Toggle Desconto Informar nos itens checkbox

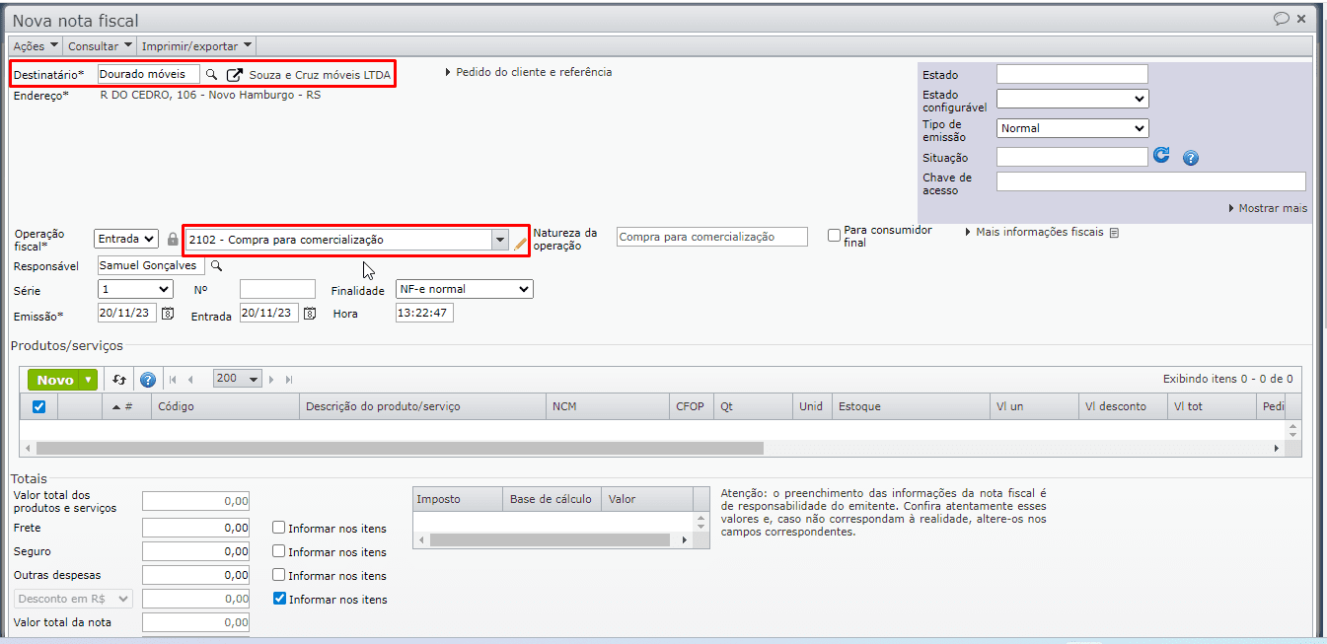click(x=279, y=598)
